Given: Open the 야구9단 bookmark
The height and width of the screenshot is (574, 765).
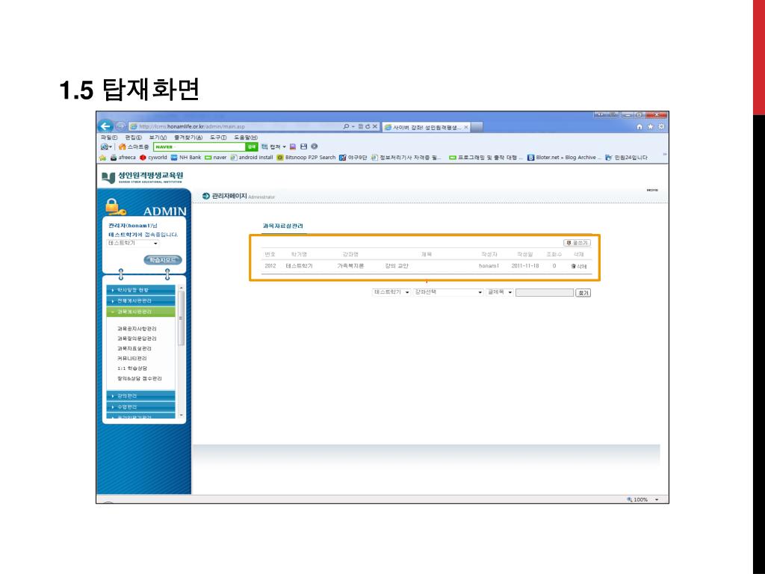Looking at the screenshot, I should tap(353, 158).
